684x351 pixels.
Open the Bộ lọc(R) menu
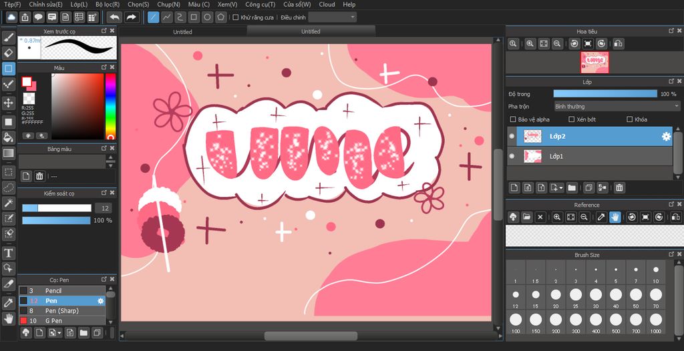(x=108, y=5)
